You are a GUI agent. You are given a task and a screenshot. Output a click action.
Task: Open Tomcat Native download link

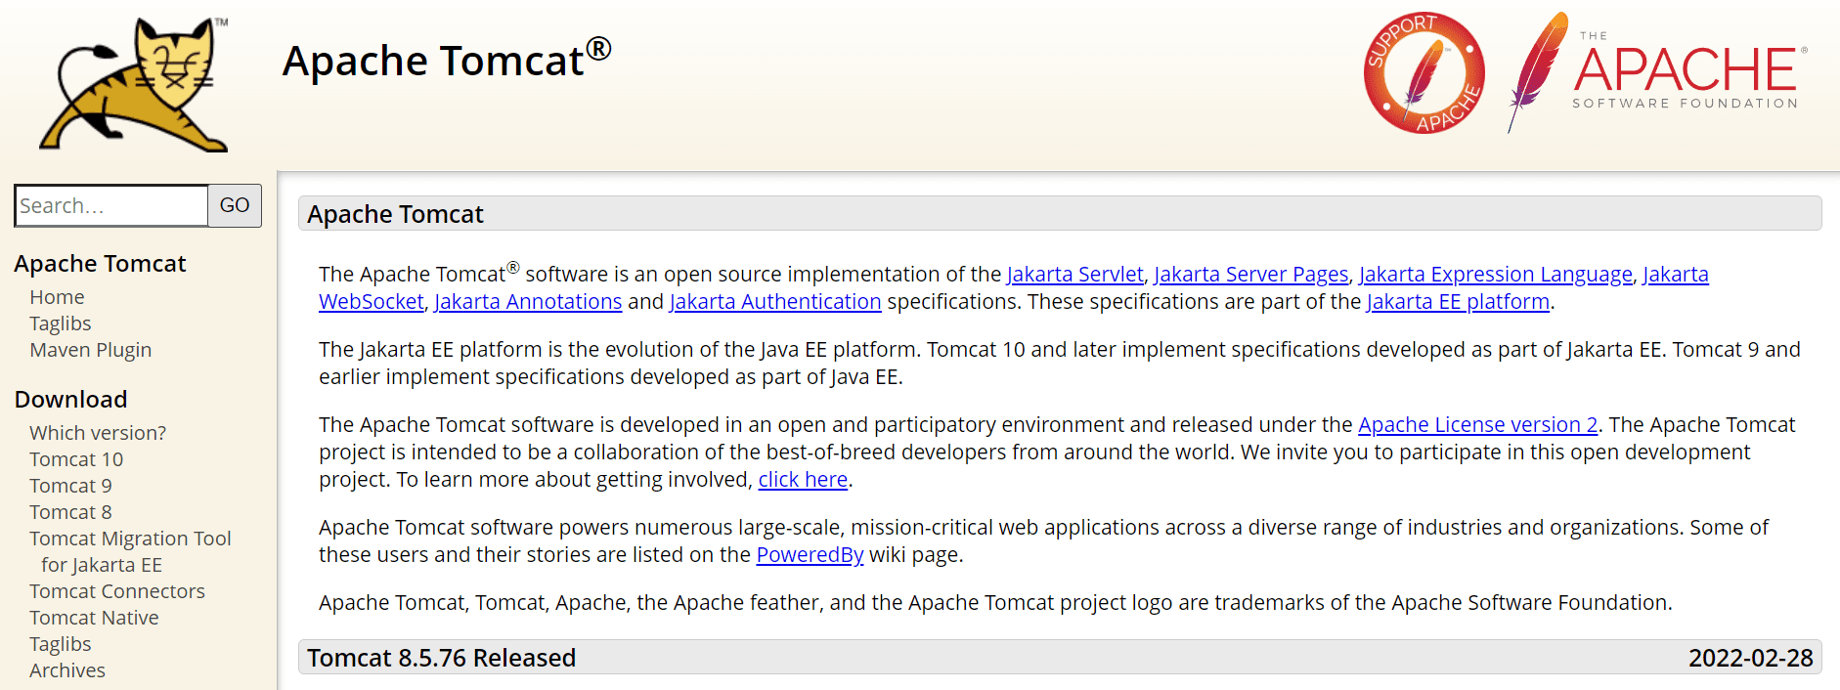coord(94,618)
